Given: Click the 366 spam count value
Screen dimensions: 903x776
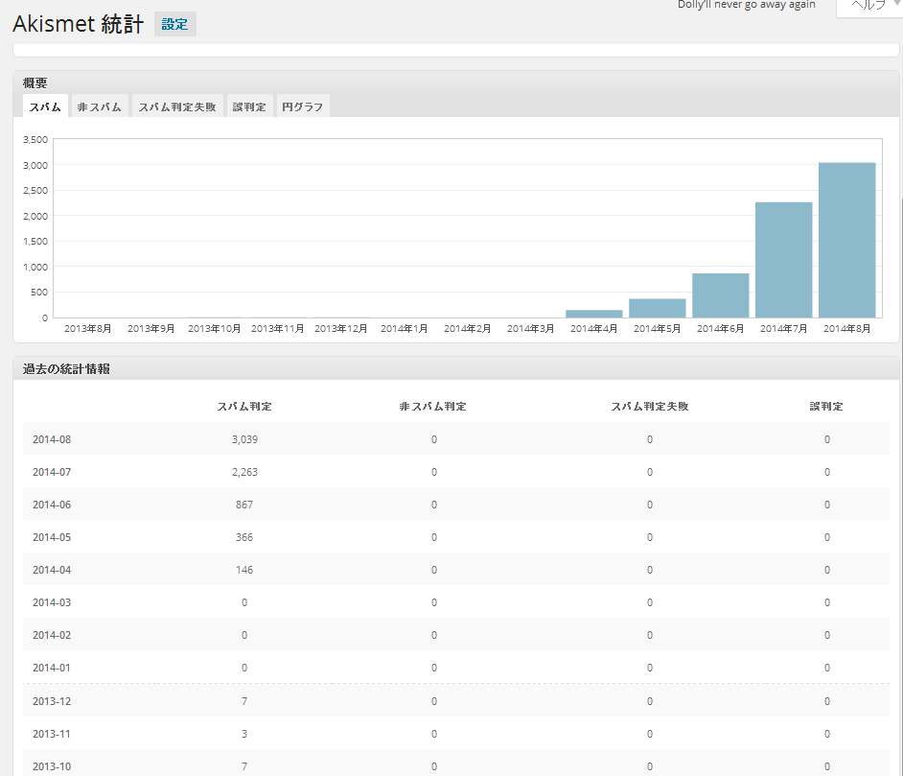Looking at the screenshot, I should pyautogui.click(x=244, y=537).
